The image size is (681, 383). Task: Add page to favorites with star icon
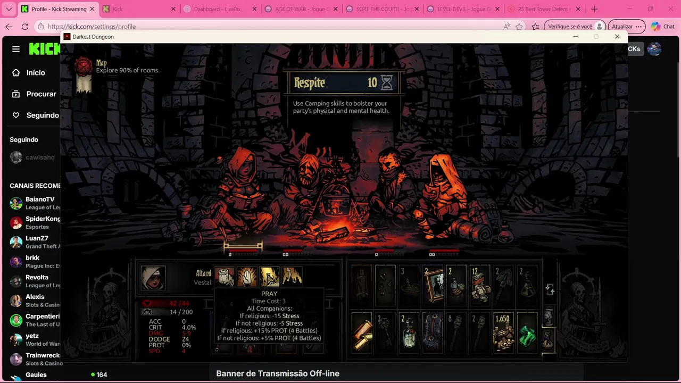519,27
